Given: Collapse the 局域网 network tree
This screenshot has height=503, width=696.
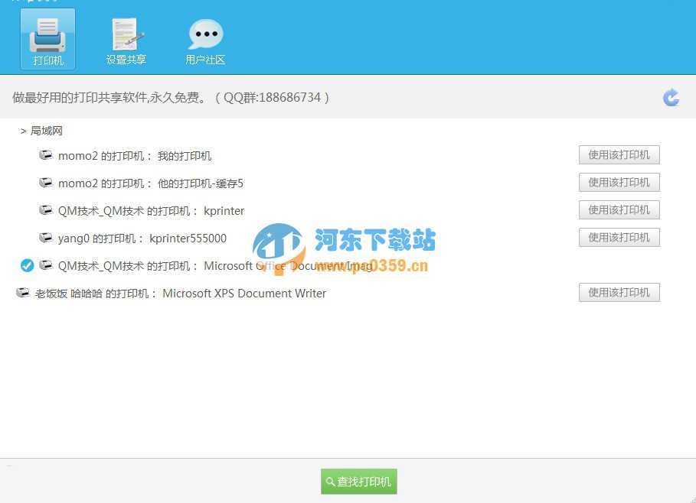Looking at the screenshot, I should (x=22, y=131).
